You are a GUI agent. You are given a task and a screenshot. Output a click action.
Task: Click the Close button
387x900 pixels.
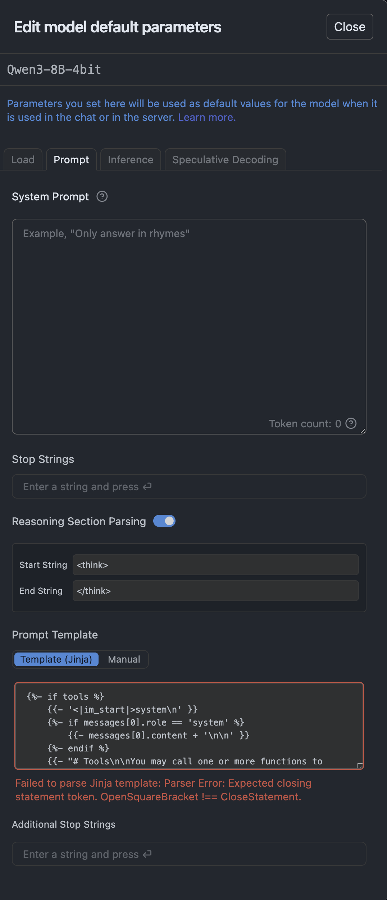[x=349, y=27]
